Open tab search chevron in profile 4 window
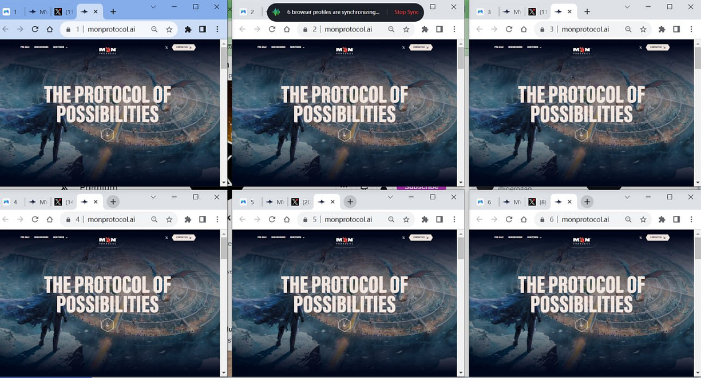This screenshot has height=378, width=701. (153, 196)
